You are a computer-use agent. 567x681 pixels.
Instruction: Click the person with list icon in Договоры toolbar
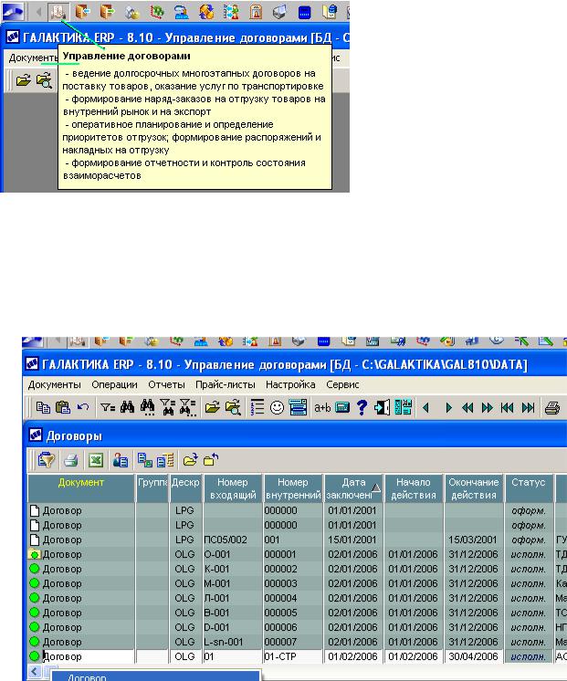[x=121, y=460]
